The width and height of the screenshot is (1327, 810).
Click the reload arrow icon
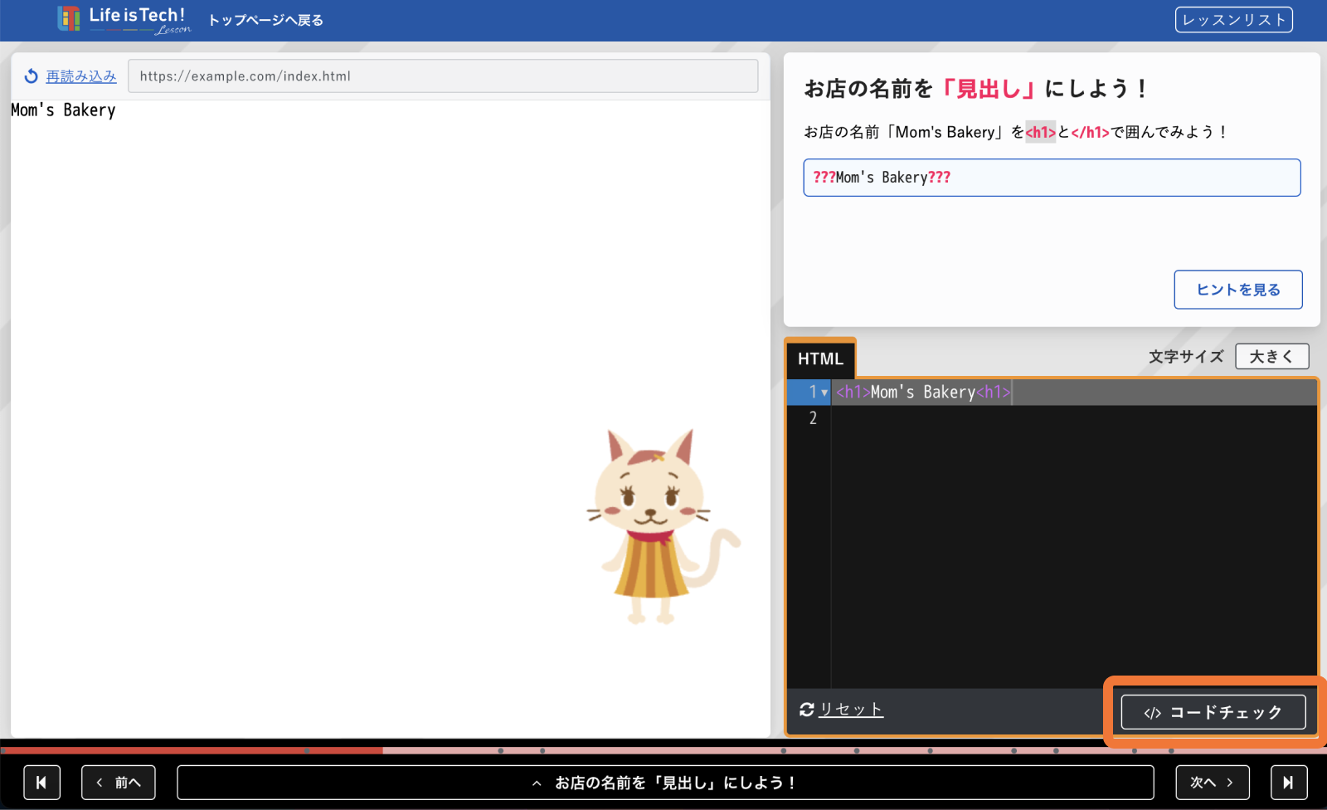(31, 76)
